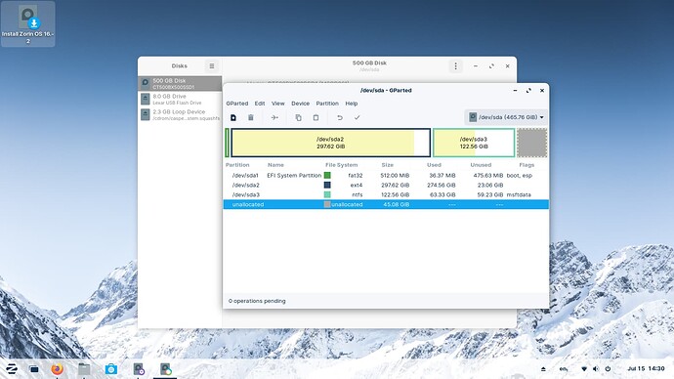Click the fat32 green color swatch
Screen dimensions: 674x379
327,175
